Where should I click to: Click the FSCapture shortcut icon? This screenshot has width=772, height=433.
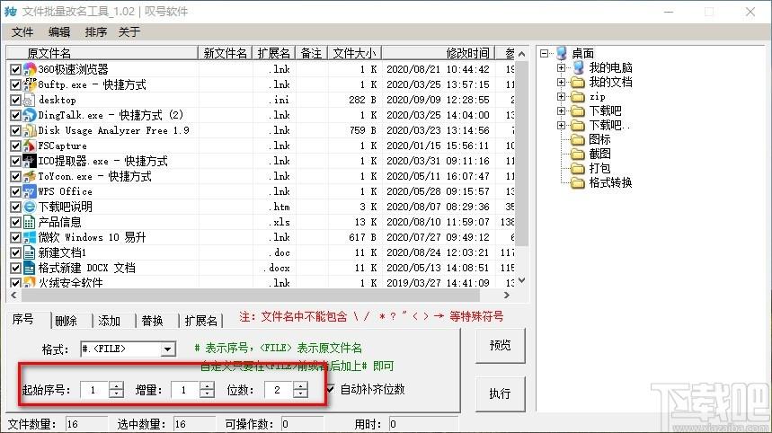pos(30,146)
